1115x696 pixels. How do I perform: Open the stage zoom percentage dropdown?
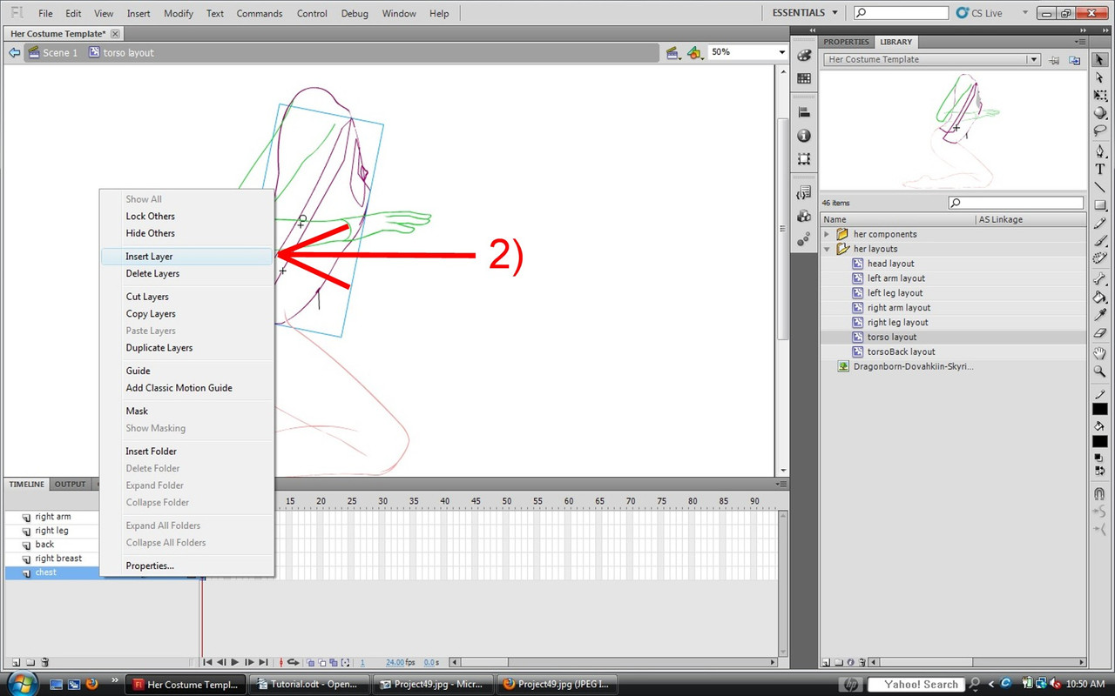[780, 52]
